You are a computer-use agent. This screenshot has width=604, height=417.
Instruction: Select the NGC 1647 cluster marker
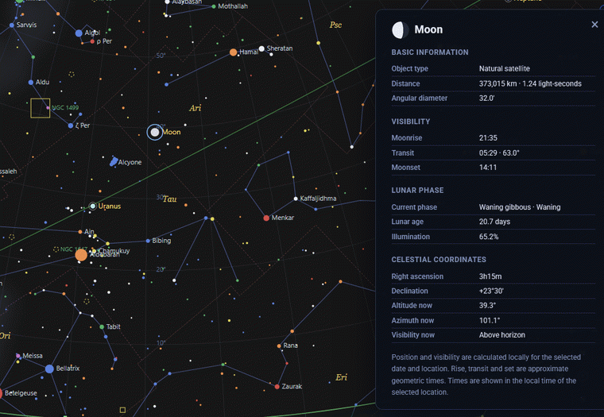(56, 249)
